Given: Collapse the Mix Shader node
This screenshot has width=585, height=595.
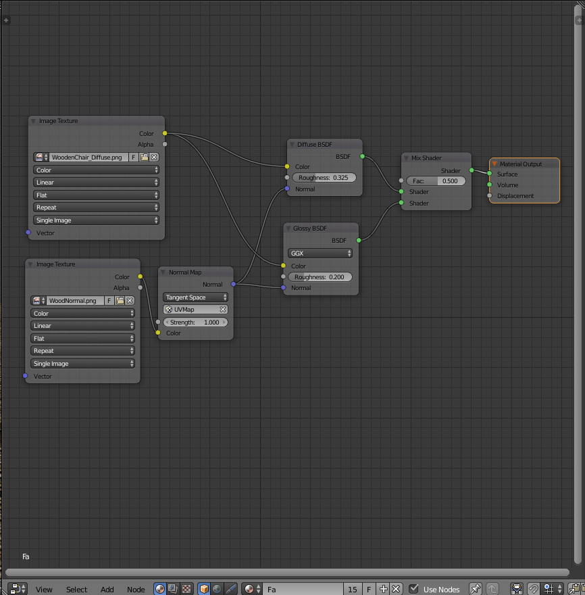Looking at the screenshot, I should 407,158.
